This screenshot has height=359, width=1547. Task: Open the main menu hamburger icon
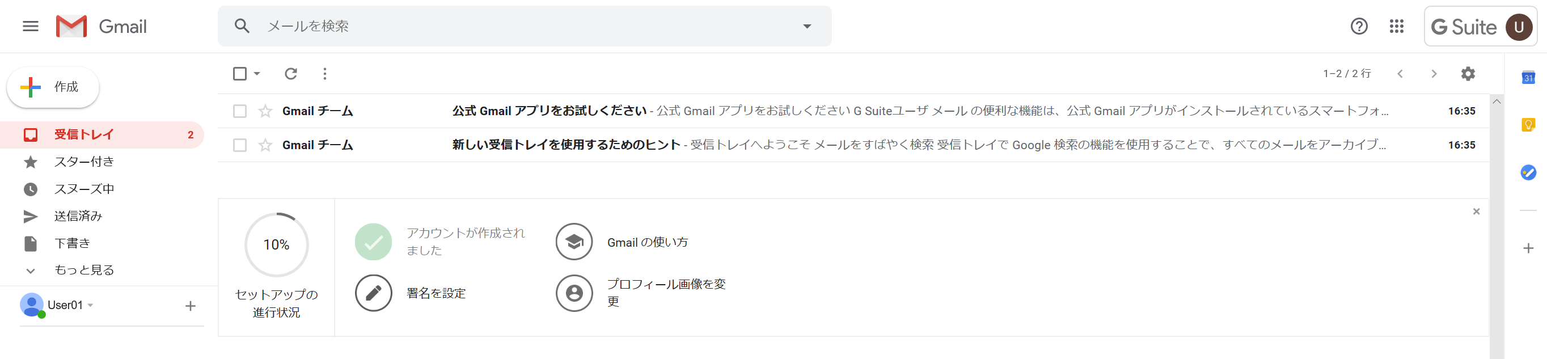tap(30, 27)
